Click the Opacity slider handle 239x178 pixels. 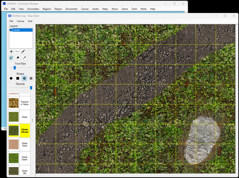coord(31,88)
